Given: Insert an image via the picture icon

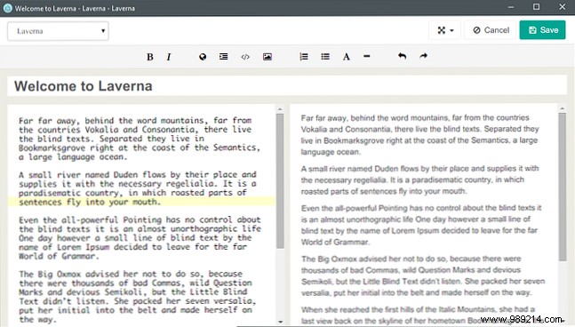Looking at the screenshot, I should (x=268, y=57).
